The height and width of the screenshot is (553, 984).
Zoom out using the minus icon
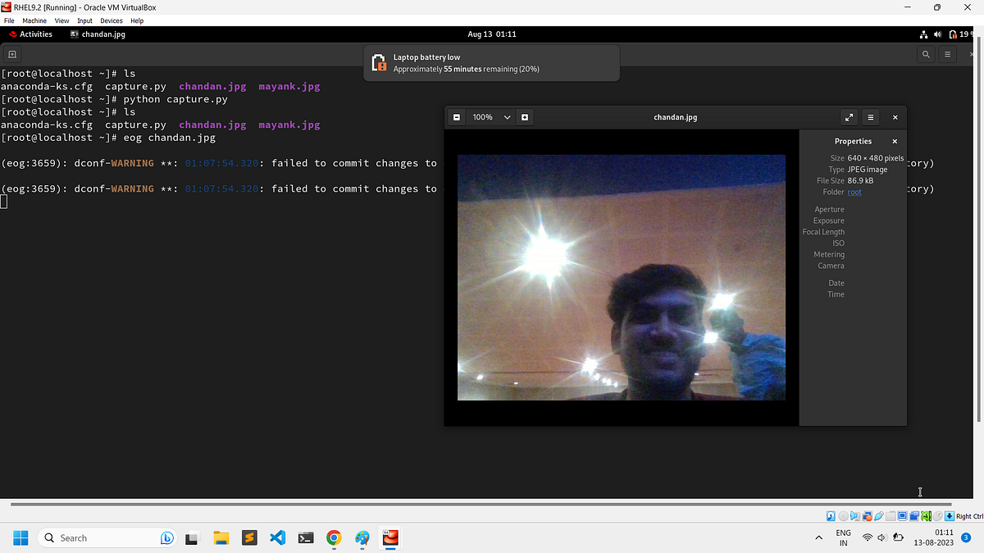tap(457, 116)
